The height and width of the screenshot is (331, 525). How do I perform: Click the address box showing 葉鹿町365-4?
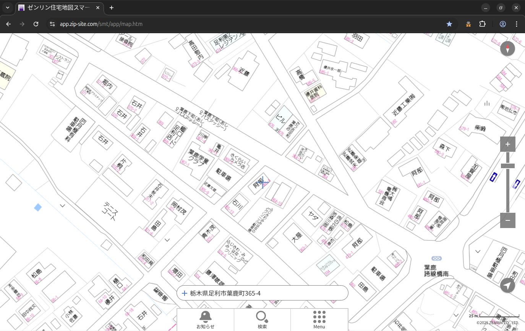click(x=262, y=293)
